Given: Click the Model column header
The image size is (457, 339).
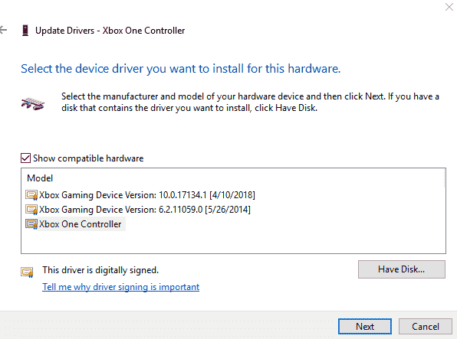Looking at the screenshot, I should (x=40, y=178).
